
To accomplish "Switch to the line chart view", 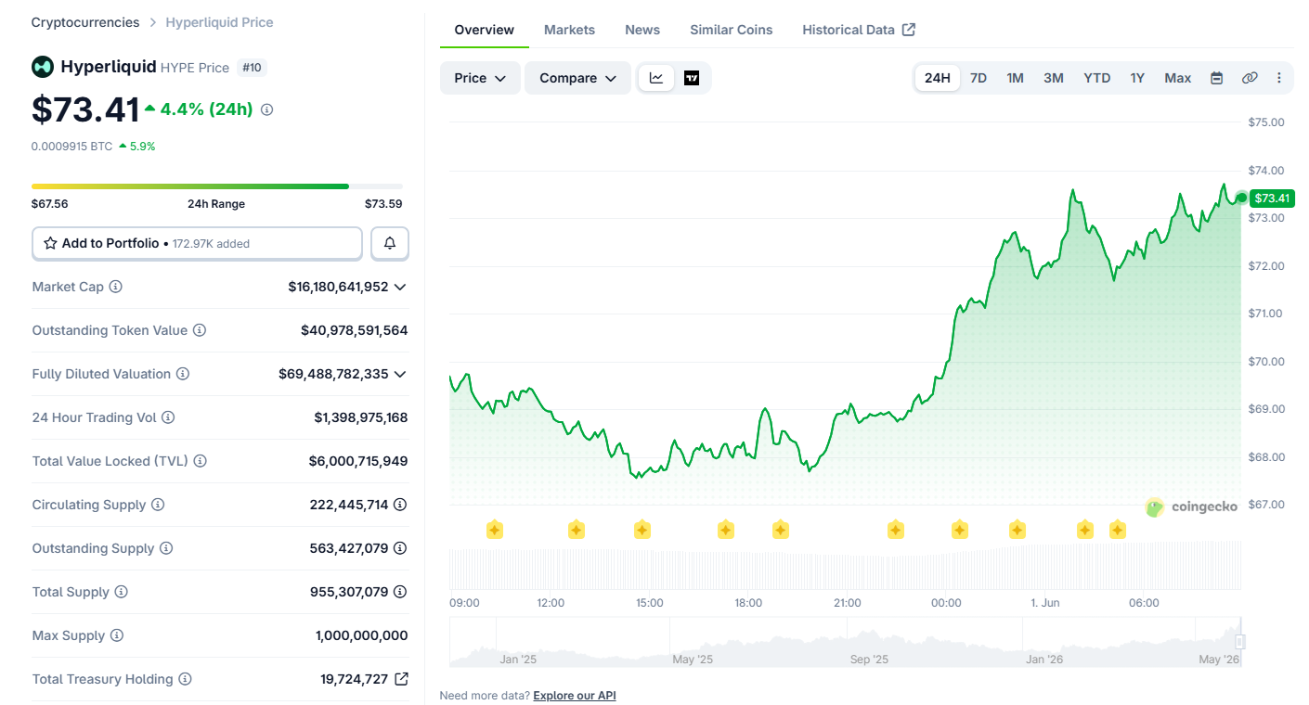I will point(656,78).
